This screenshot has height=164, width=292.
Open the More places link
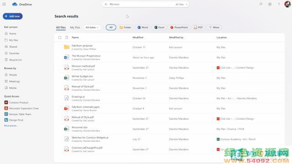point(11,126)
